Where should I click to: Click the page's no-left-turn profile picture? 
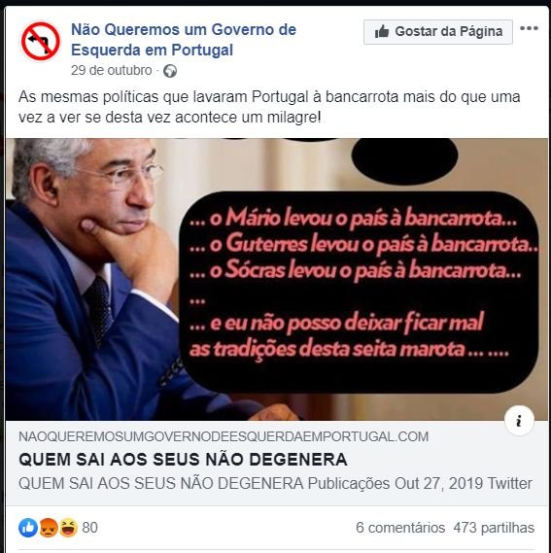pos(40,41)
